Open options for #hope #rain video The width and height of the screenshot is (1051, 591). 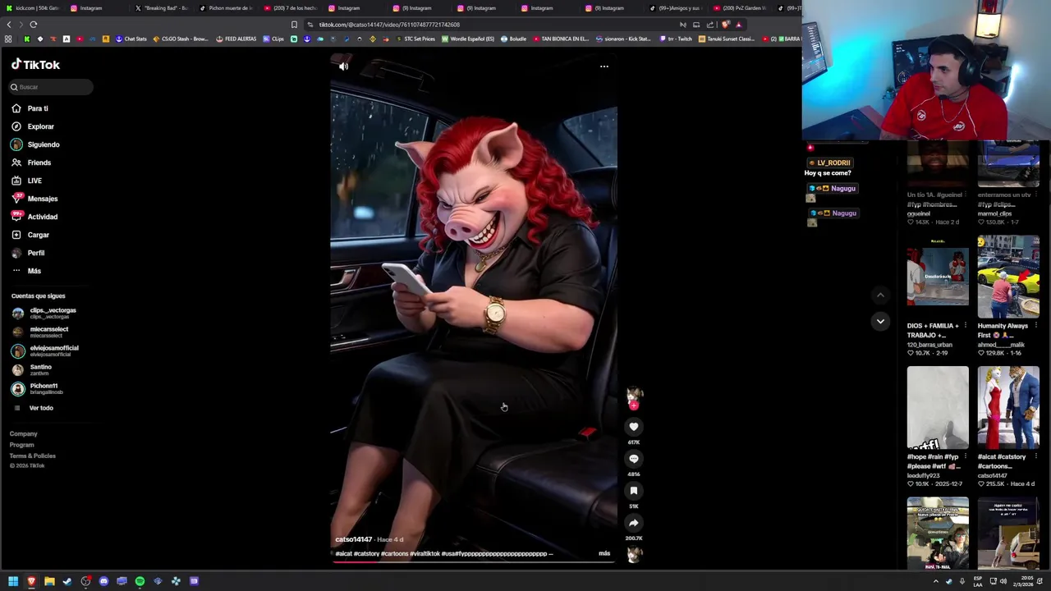pos(965,456)
